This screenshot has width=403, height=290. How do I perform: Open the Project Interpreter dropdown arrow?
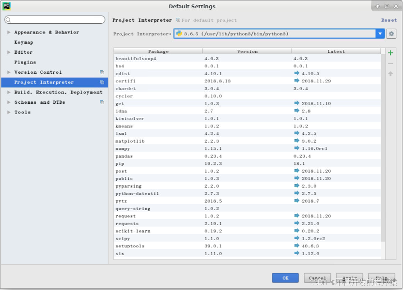(x=380, y=34)
